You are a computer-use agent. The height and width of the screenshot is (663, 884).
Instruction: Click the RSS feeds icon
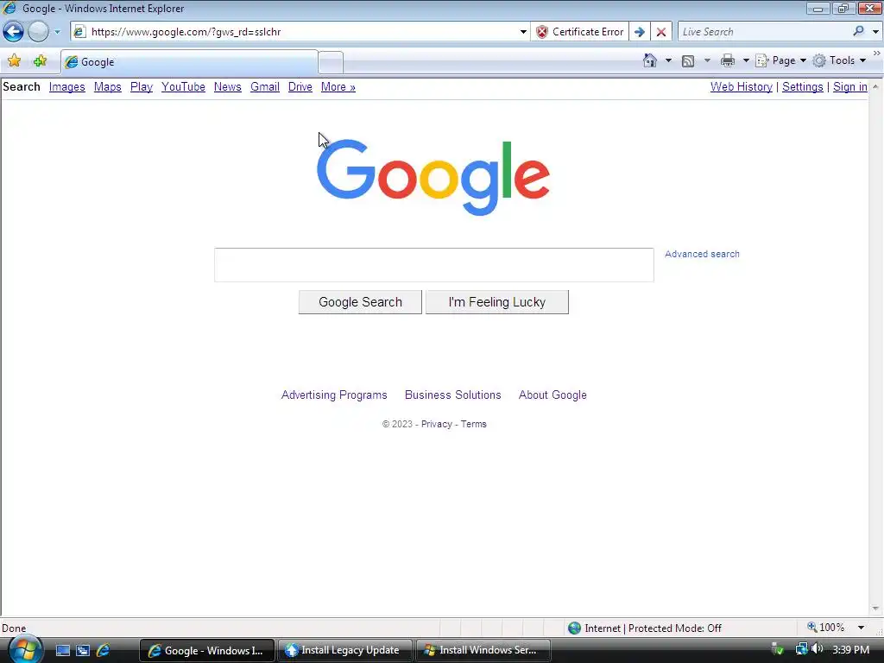coord(688,61)
